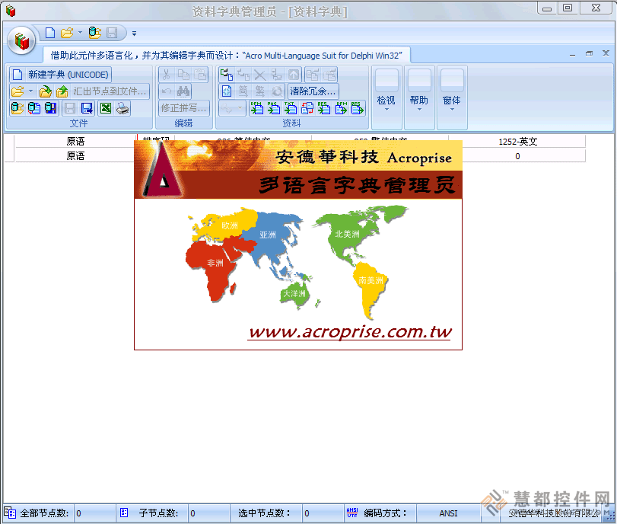This screenshot has height=524, width=617.
Task: Click the copy icon in 编辑 group
Action: [x=183, y=75]
